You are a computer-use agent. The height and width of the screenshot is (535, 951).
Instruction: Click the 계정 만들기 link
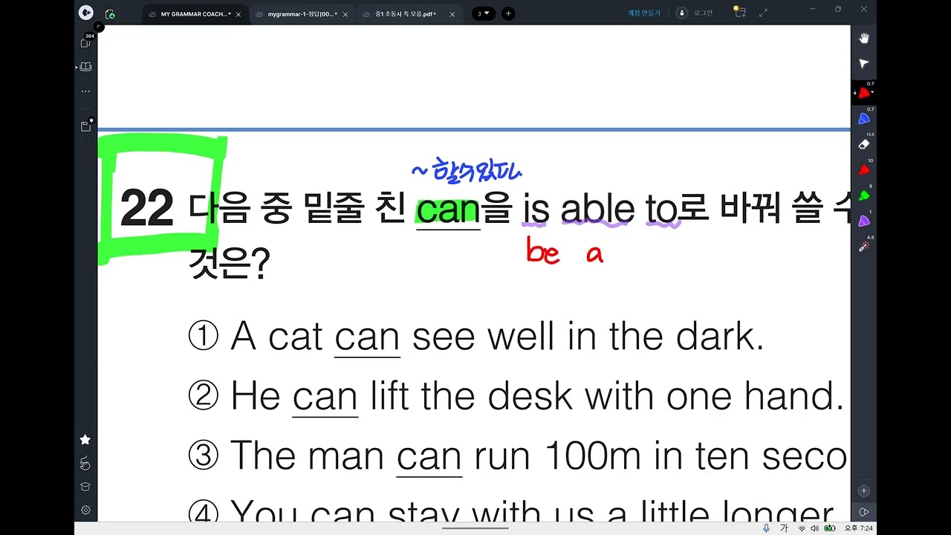tap(643, 13)
